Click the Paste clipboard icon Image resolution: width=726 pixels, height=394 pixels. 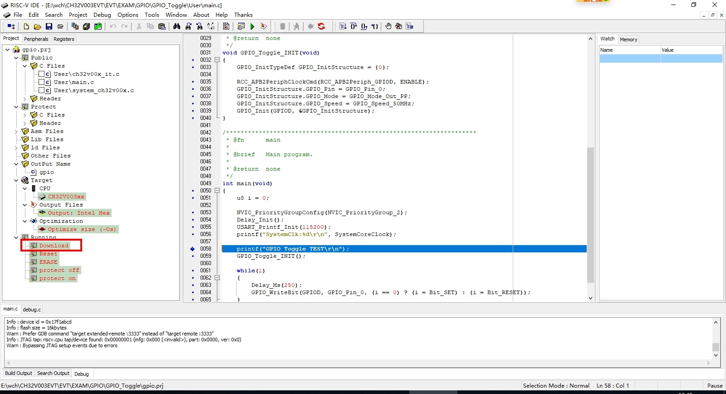[162, 27]
